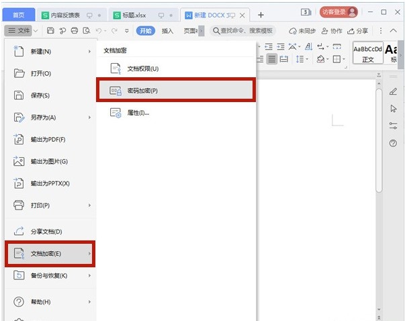Viewport: 405px width, 321px height.
Task: Open the 文件 menu button
Action: 20,31
